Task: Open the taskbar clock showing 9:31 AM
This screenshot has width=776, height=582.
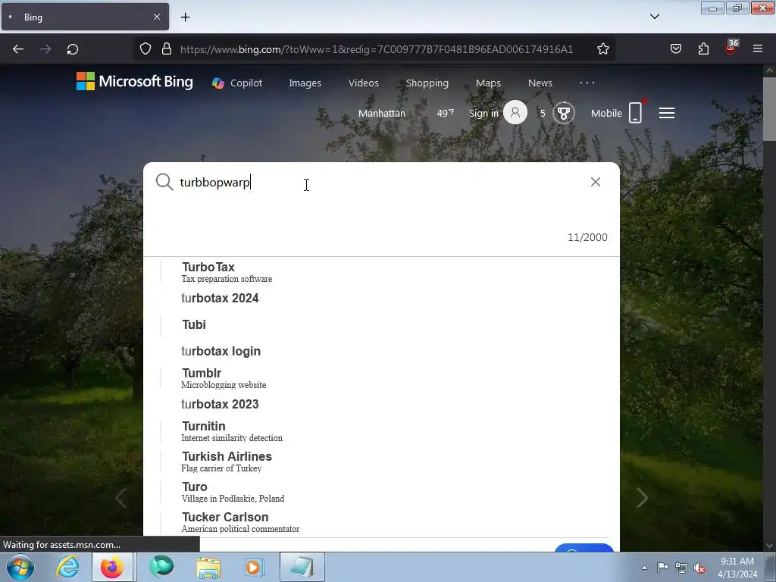Action: pos(737,567)
